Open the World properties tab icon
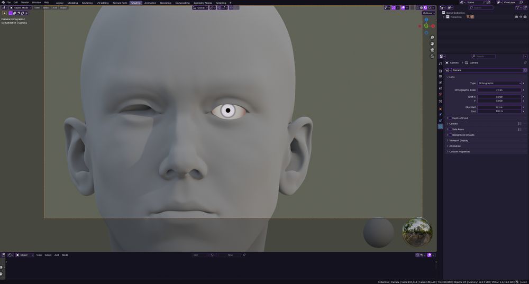 point(440,94)
